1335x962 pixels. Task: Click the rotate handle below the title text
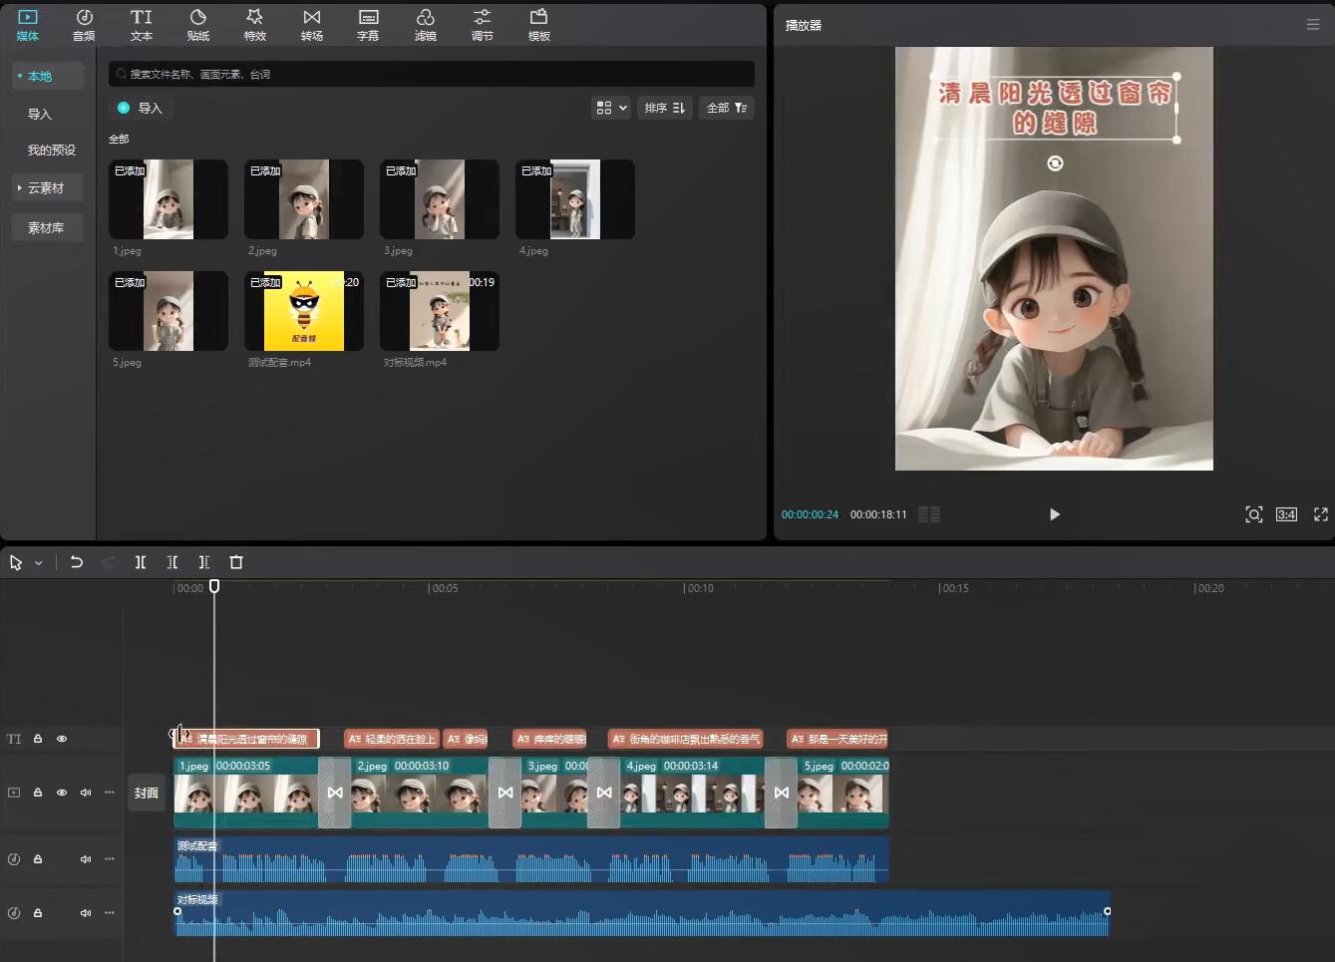(1055, 163)
